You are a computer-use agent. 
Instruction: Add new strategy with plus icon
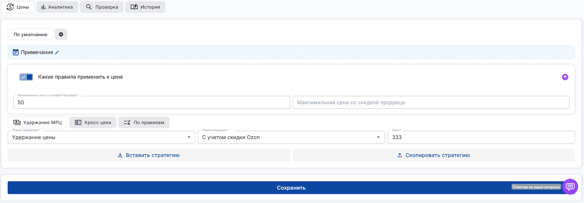61,34
